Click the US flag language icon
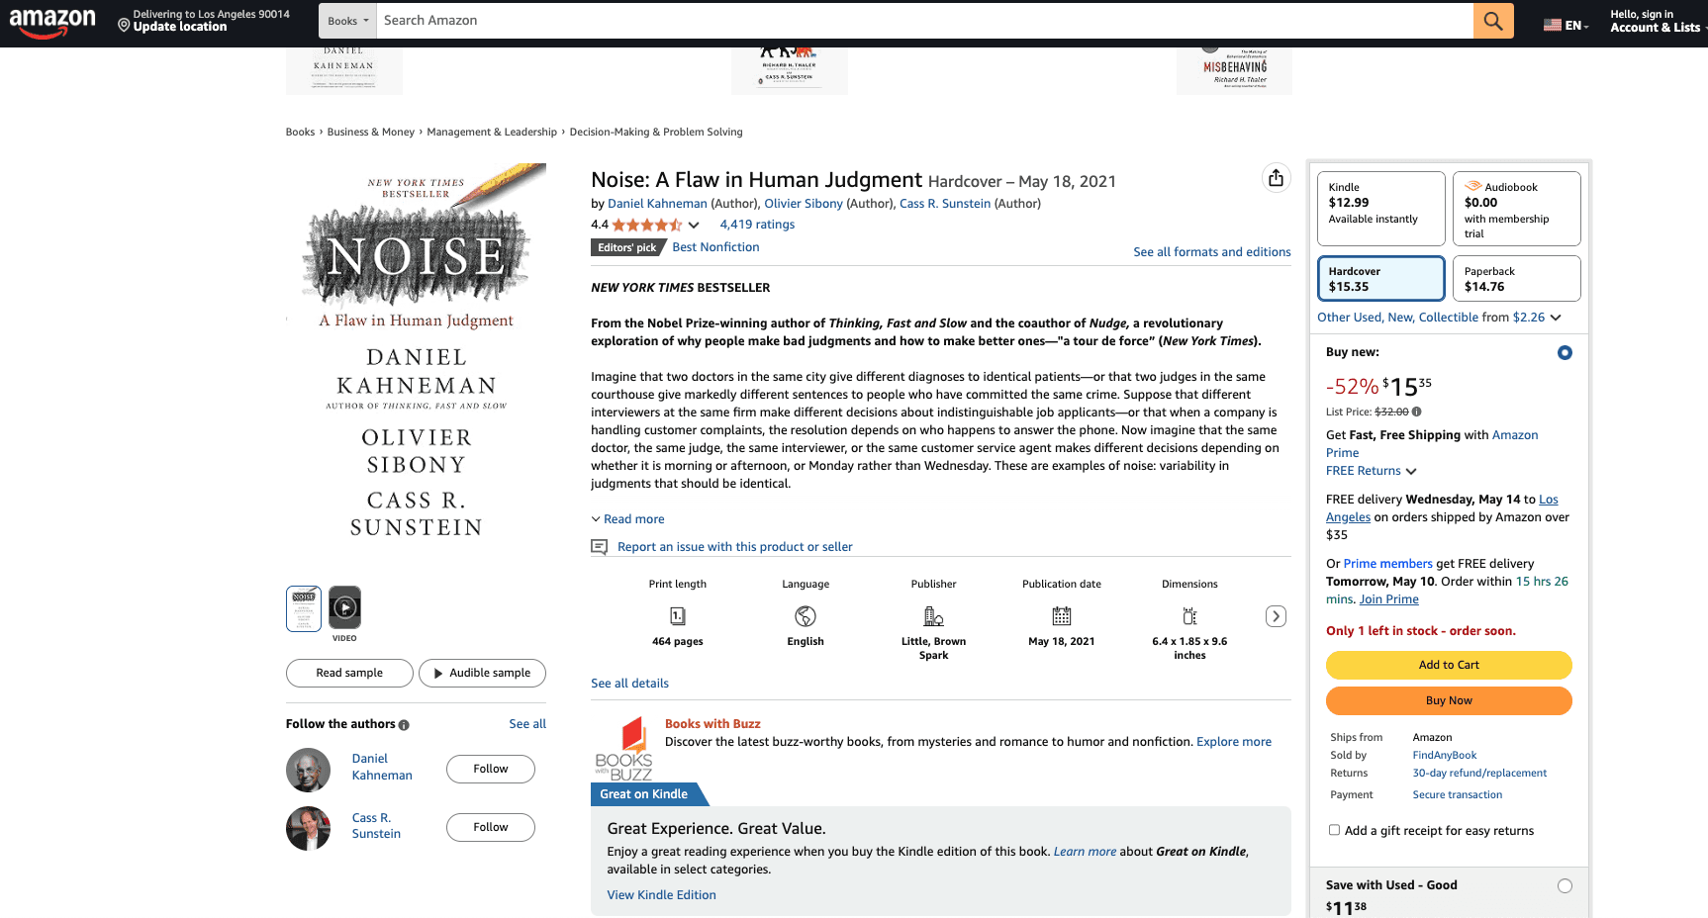 [x=1553, y=26]
